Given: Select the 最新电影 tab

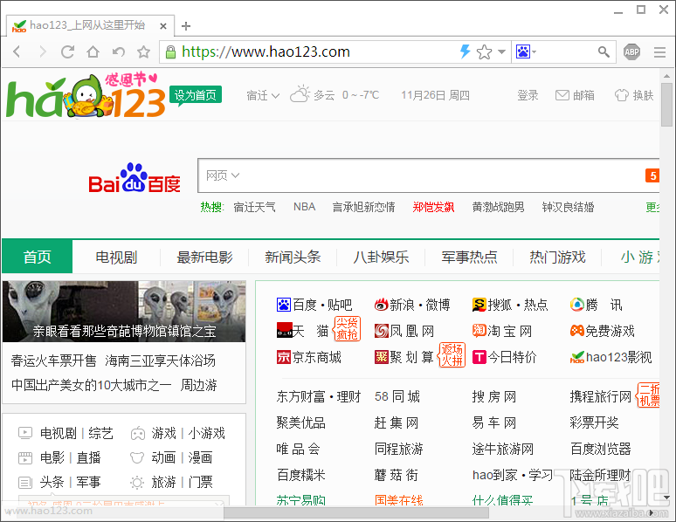Looking at the screenshot, I should tap(204, 257).
